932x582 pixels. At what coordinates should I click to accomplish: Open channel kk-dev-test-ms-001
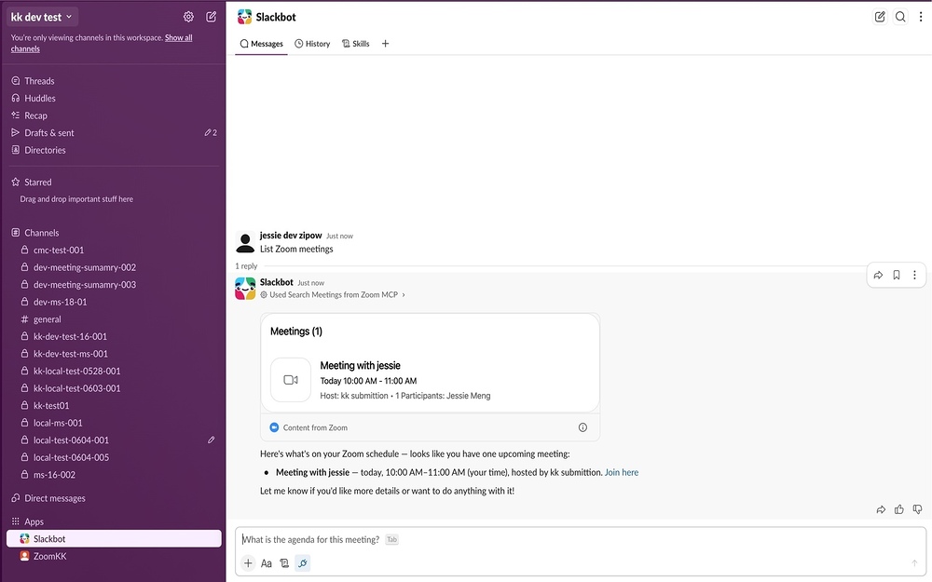tap(71, 353)
